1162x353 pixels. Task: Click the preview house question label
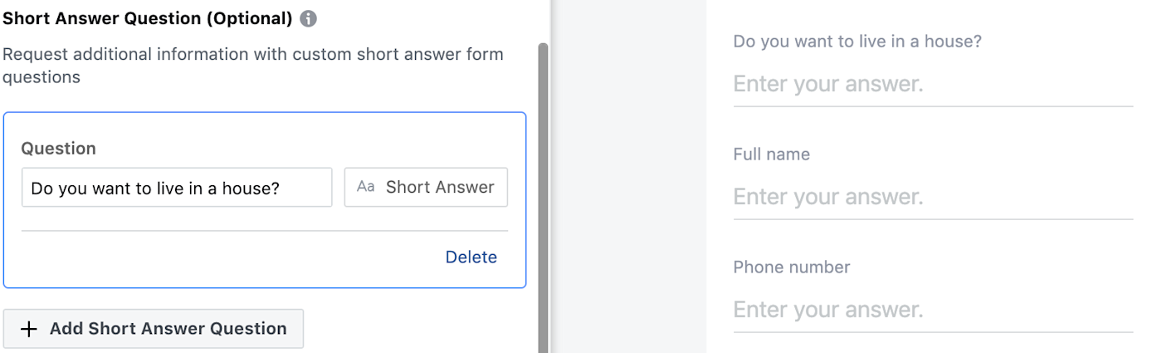click(x=857, y=42)
